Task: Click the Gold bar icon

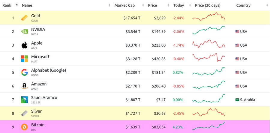Action: (x=25, y=18)
